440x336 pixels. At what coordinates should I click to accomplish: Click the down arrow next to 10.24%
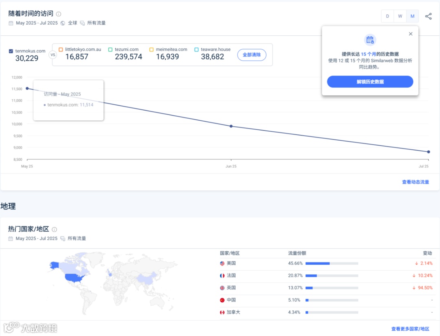[x=414, y=276]
